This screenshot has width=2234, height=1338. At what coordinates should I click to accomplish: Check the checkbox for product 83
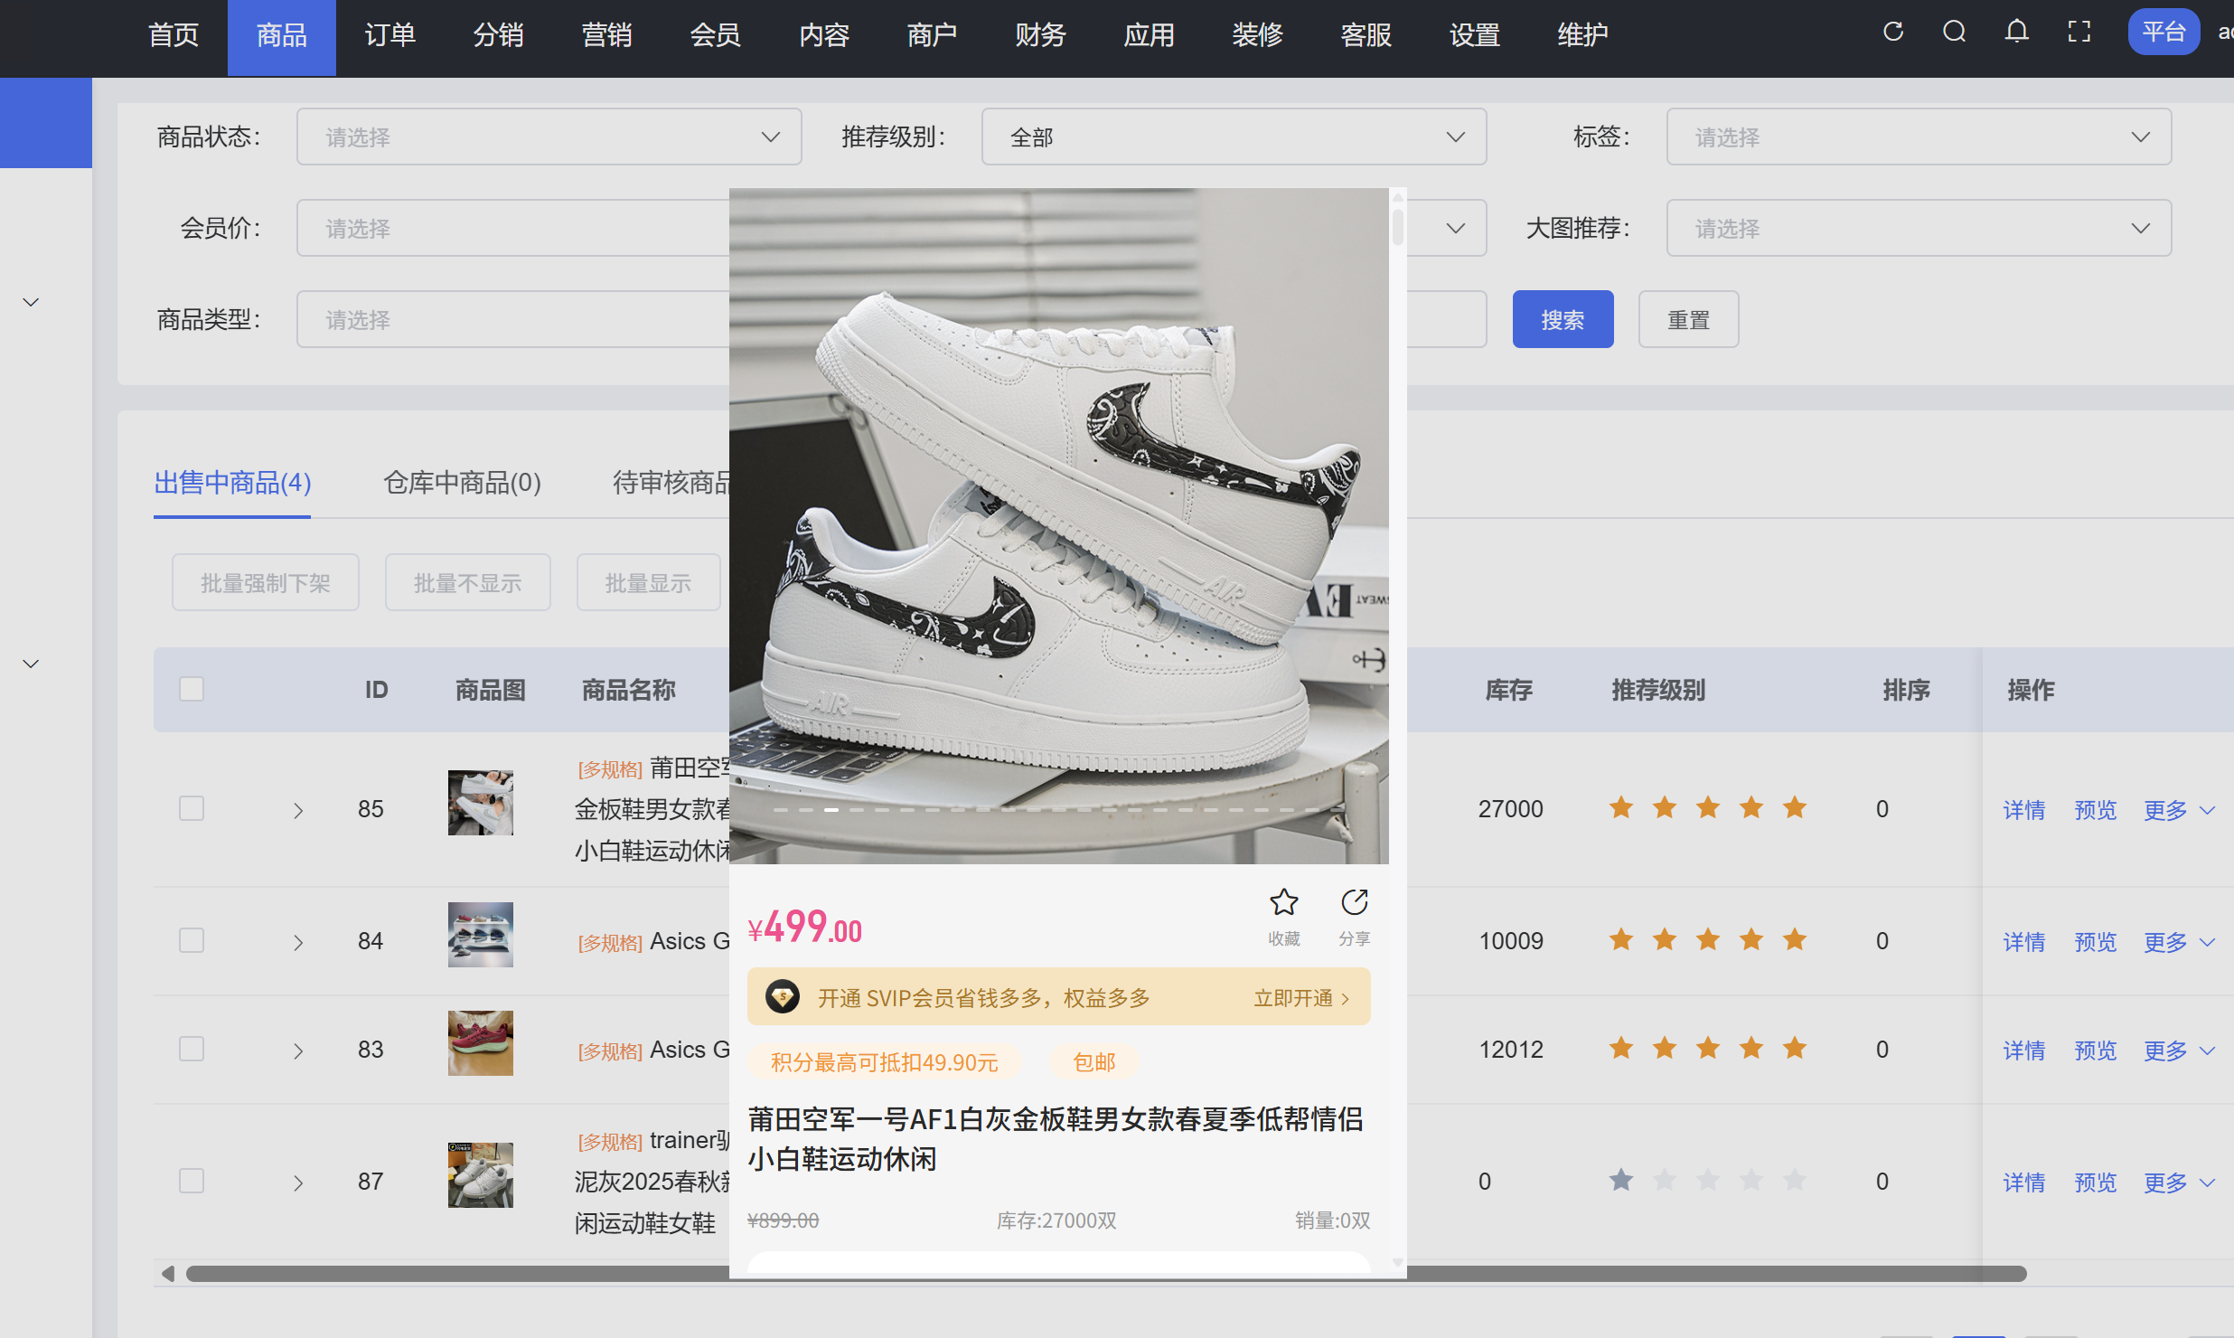[x=192, y=1049]
